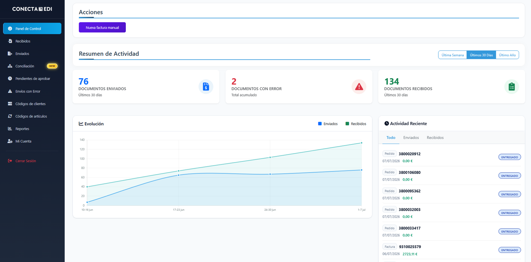This screenshot has width=531, height=262.
Task: Click the Enviados sidebar icon
Action: (10, 54)
